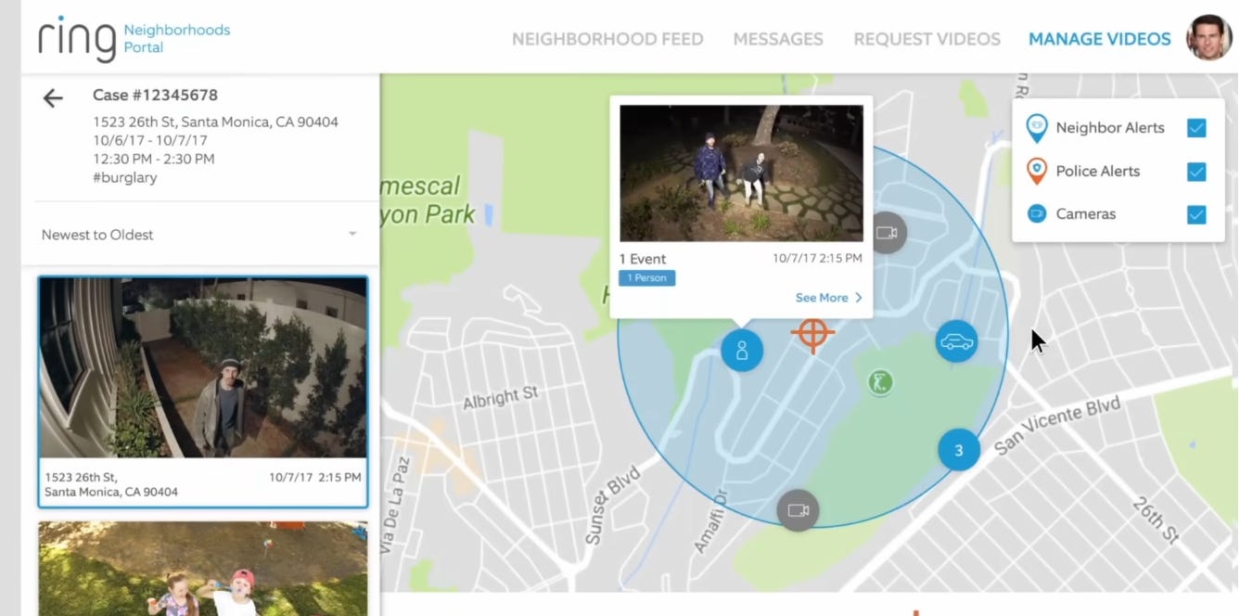Viewport: 1240px width, 616px height.
Task: Select the person event marker on the map
Action: (742, 351)
